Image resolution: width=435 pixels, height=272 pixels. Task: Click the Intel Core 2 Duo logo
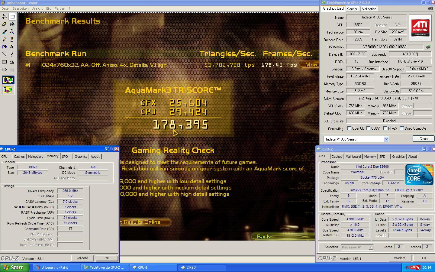tap(419, 175)
